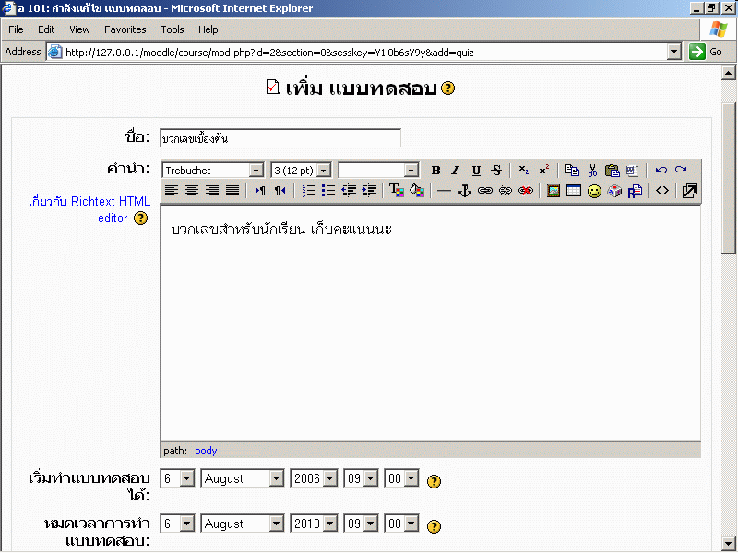Pick the font text color swatch icon
The image size is (738, 553).
397,191
